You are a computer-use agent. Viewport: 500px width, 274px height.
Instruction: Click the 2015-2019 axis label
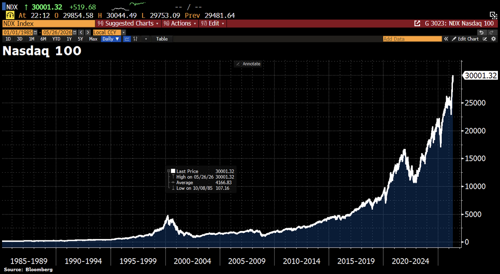pyautogui.click(x=356, y=261)
